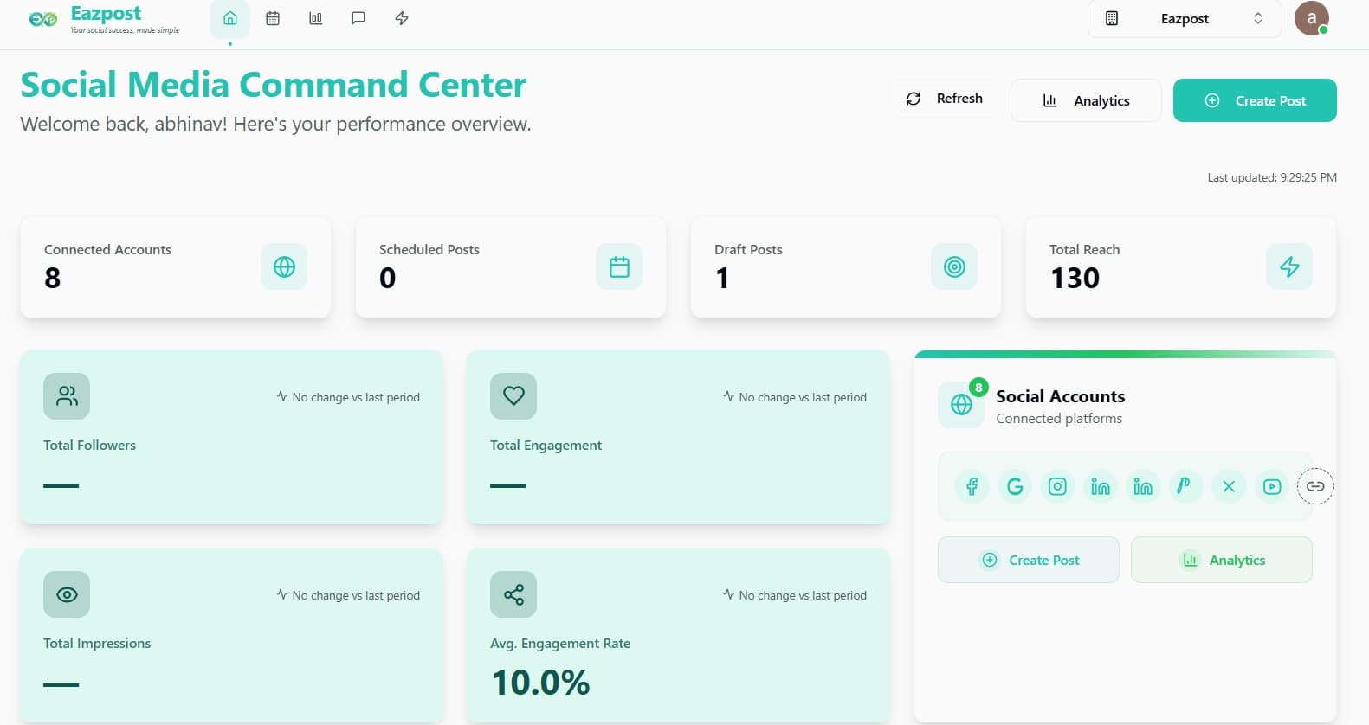
Task: Select the first LinkedIn account icon
Action: coord(1101,486)
